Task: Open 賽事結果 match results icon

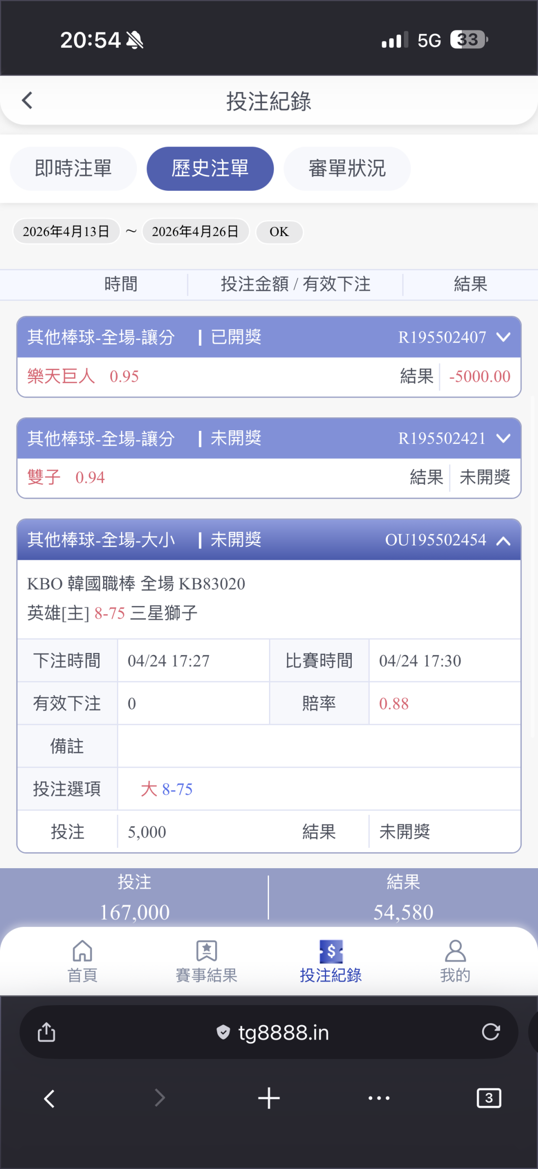Action: (x=206, y=951)
